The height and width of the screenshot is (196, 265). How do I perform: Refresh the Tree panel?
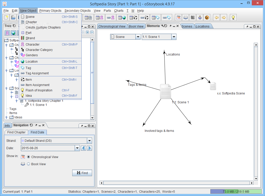coord(14,26)
